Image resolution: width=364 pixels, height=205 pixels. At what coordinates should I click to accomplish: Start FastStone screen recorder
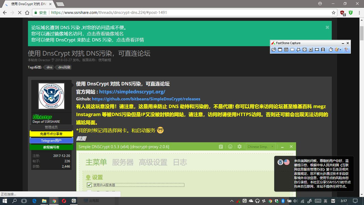tap(323, 50)
